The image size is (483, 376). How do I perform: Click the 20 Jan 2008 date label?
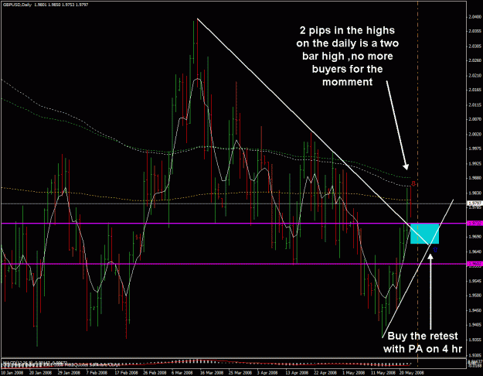[x=41, y=373]
